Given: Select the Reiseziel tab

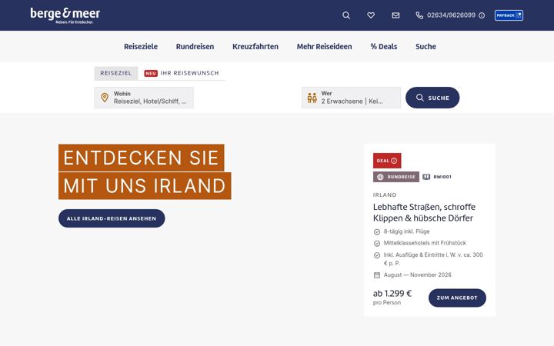Looking at the screenshot, I should [116, 73].
